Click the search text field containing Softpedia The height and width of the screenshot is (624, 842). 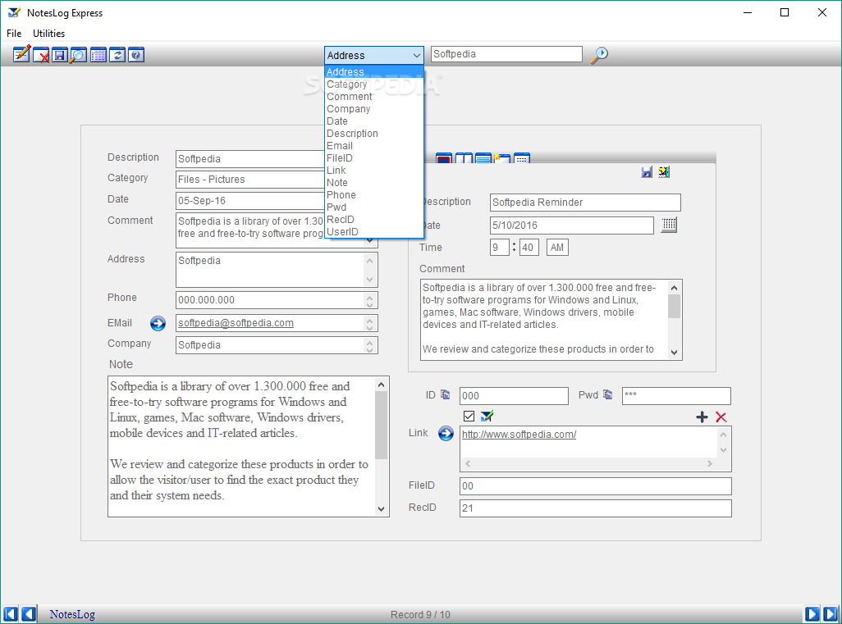(x=506, y=54)
